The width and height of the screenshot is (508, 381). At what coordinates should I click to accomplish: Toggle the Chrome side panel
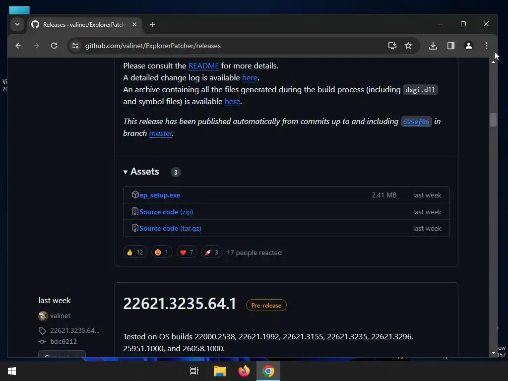pyautogui.click(x=450, y=46)
